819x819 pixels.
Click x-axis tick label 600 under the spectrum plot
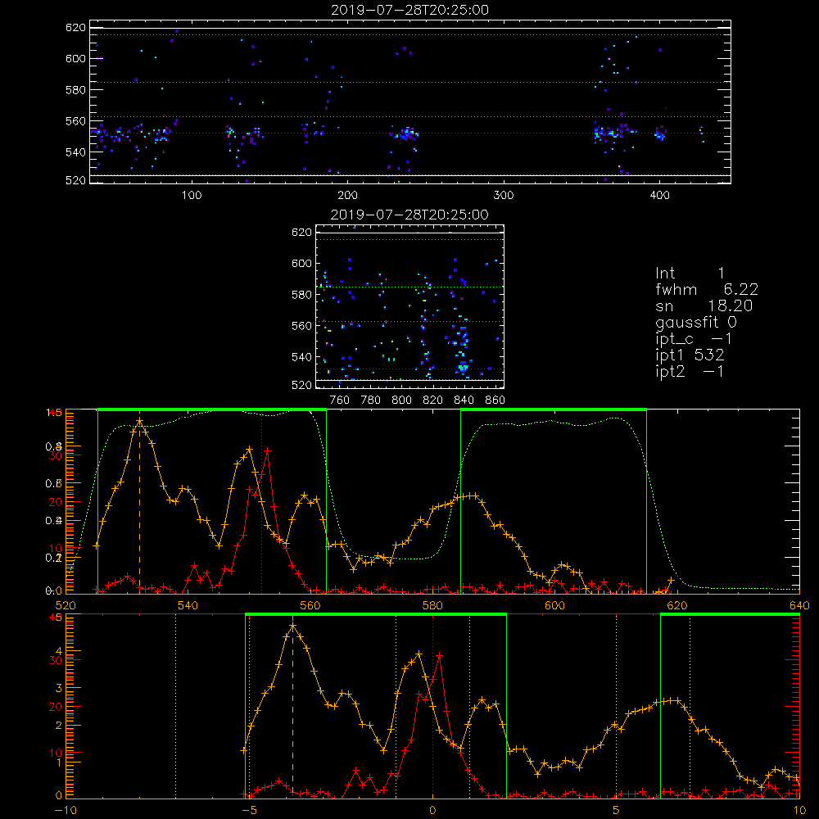[x=554, y=606]
